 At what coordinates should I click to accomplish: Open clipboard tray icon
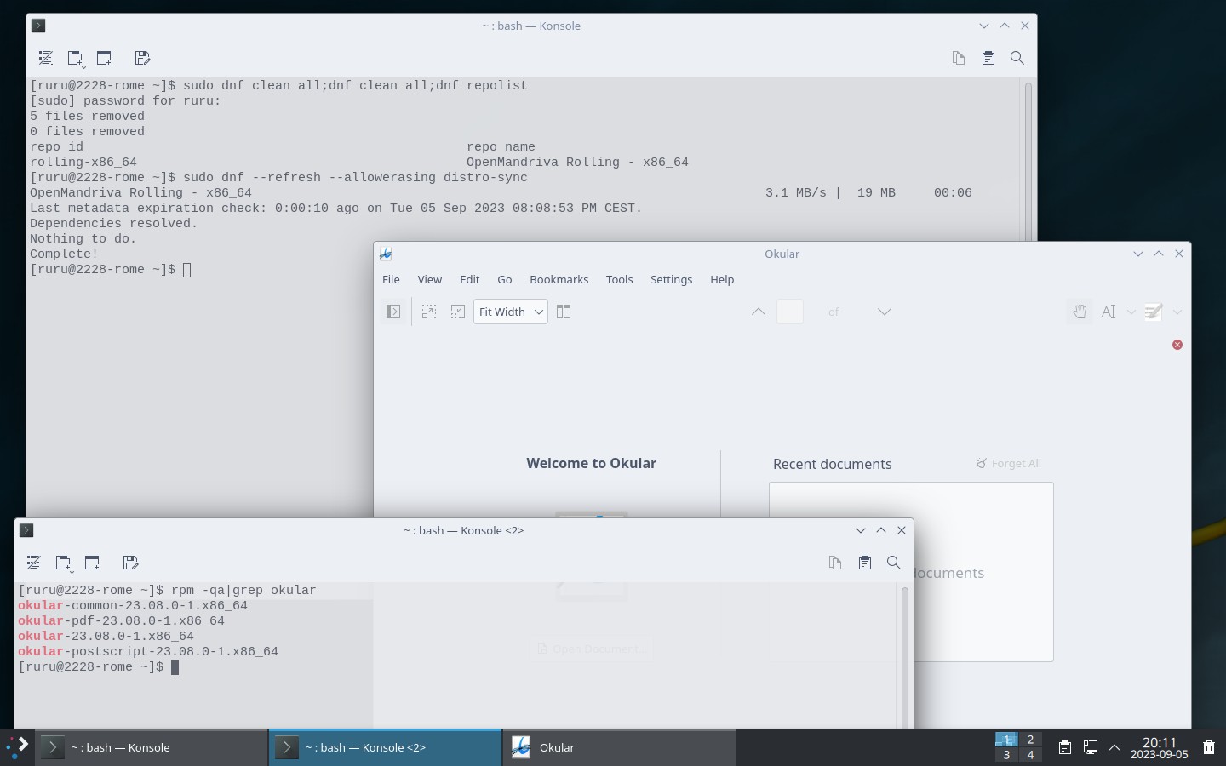[1064, 747]
